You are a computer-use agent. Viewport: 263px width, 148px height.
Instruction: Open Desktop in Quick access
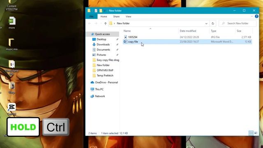click(x=102, y=39)
